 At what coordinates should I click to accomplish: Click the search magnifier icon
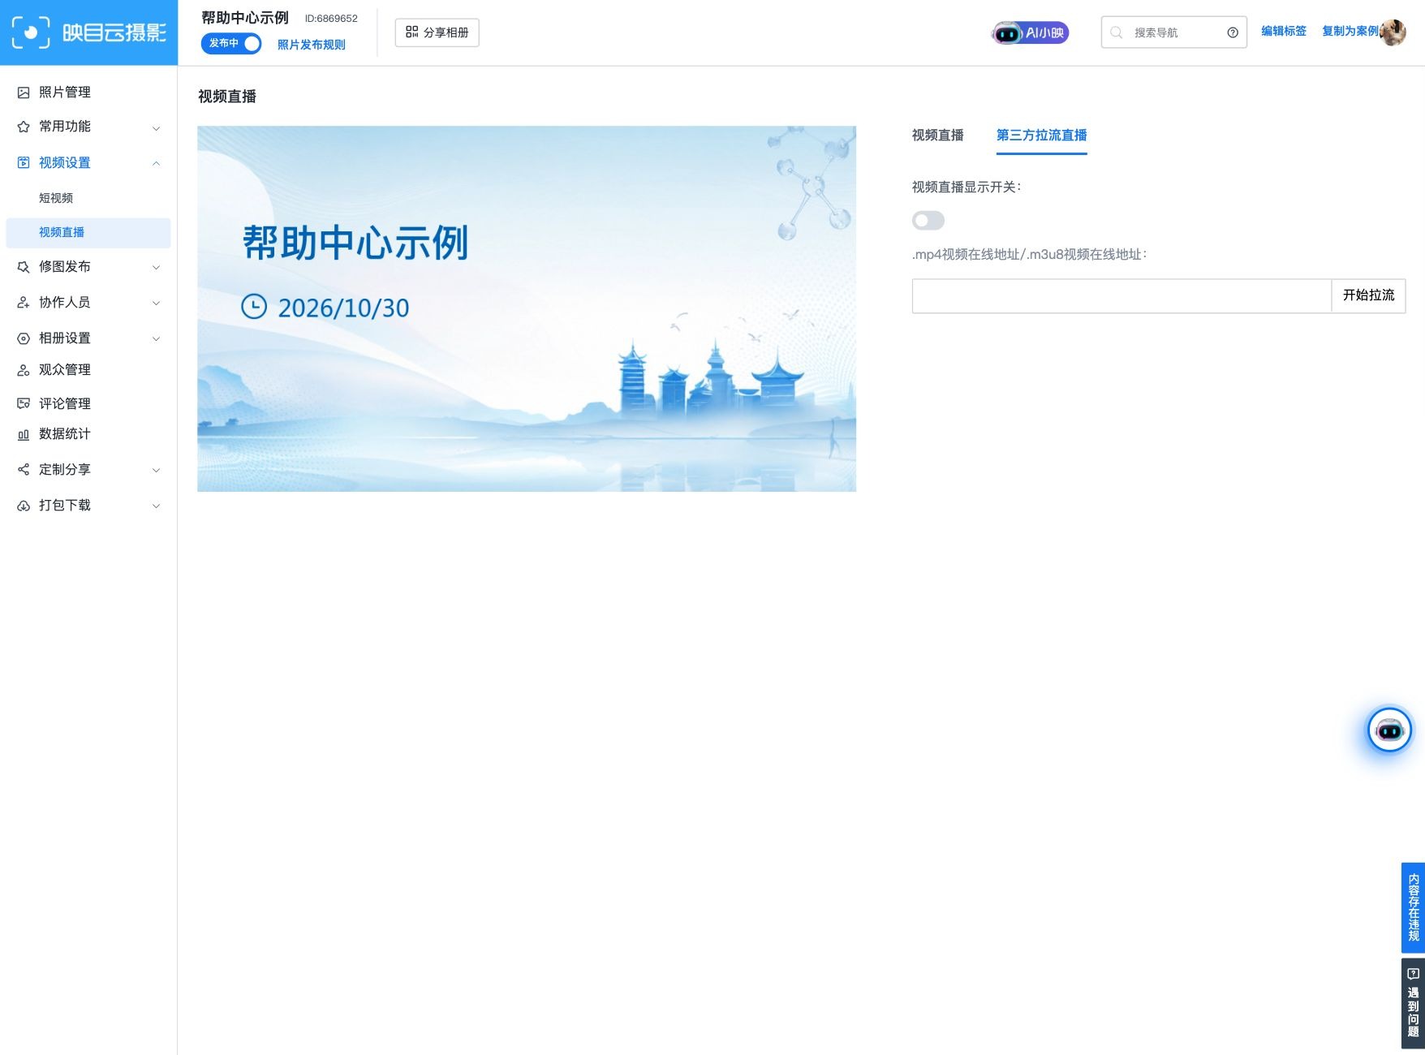coord(1117,32)
